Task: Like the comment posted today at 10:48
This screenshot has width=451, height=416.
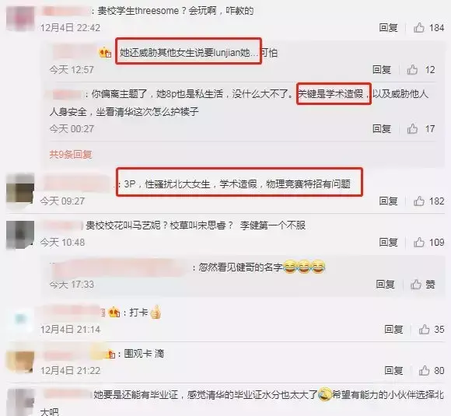Action: click(x=428, y=243)
